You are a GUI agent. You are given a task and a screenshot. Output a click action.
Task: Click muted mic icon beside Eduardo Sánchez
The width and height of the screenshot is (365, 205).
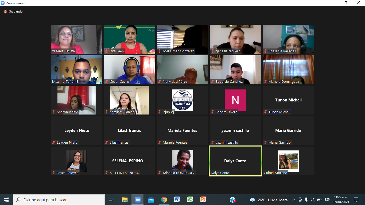click(x=213, y=81)
